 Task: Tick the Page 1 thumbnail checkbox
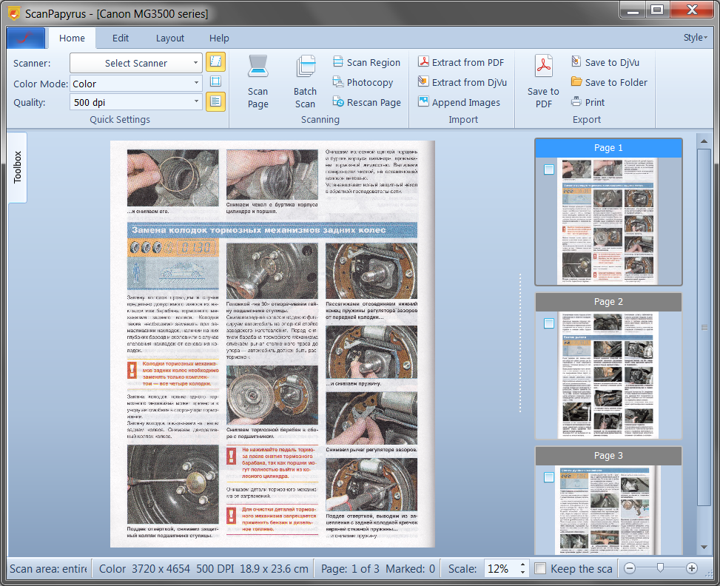[548, 169]
